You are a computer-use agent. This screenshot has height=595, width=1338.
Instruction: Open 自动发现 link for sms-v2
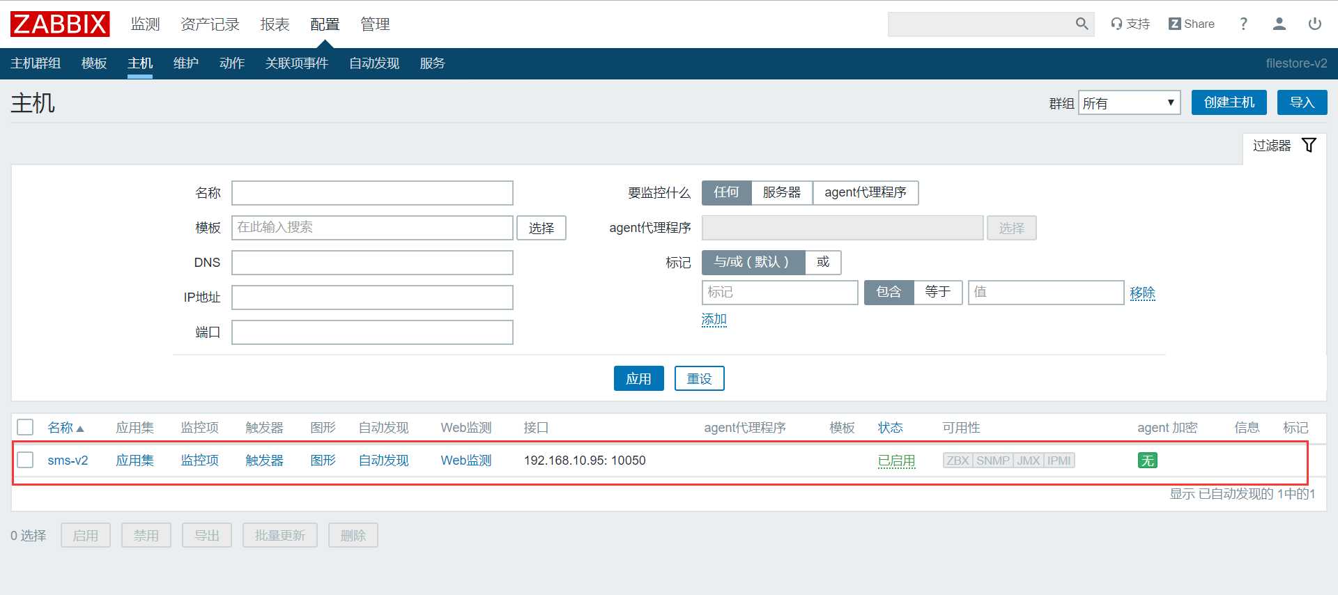383,461
